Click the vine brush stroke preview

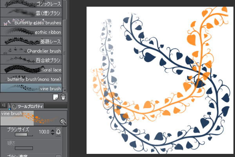pyautogui.click(x=34, y=118)
